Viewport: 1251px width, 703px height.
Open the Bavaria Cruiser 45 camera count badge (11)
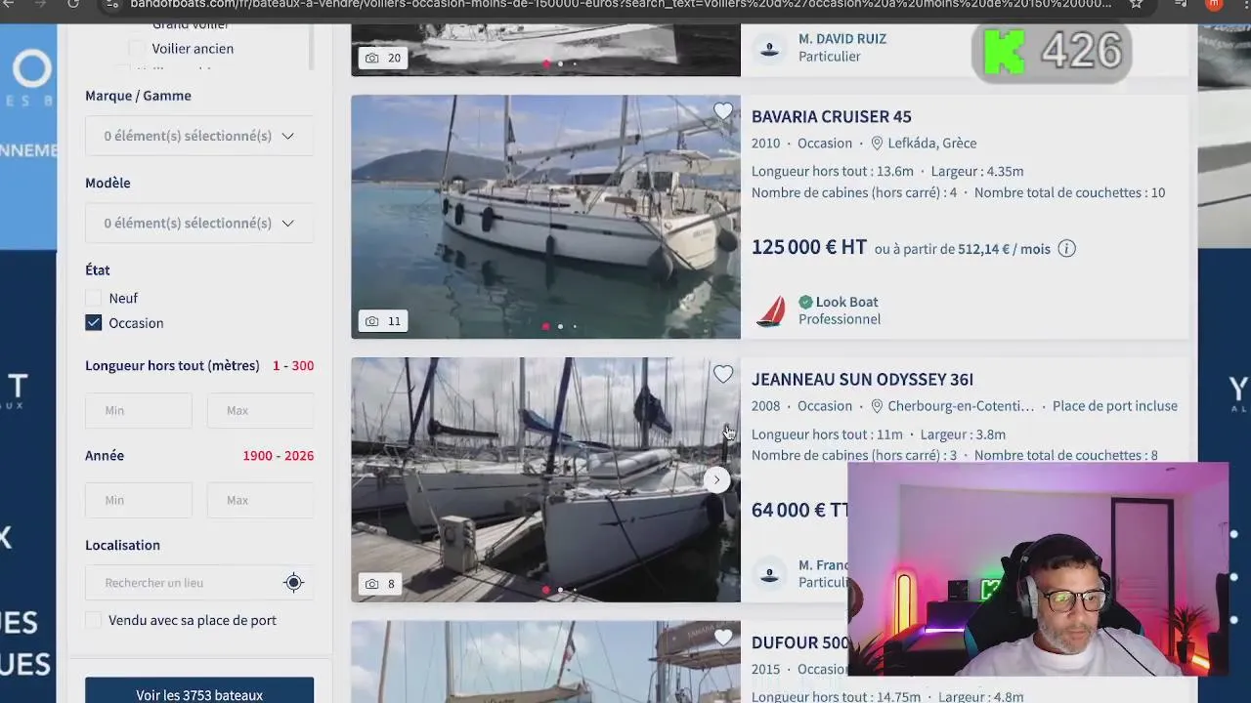pos(383,321)
